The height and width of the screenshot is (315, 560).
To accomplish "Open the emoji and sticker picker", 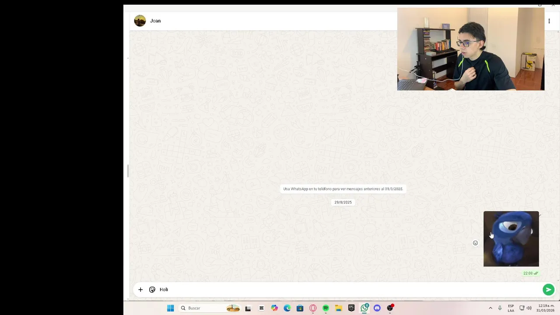I will click(152, 290).
